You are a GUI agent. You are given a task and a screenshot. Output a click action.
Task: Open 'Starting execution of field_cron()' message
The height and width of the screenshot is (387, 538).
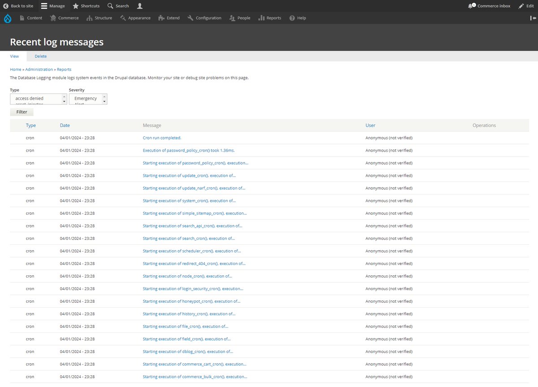pyautogui.click(x=187, y=339)
